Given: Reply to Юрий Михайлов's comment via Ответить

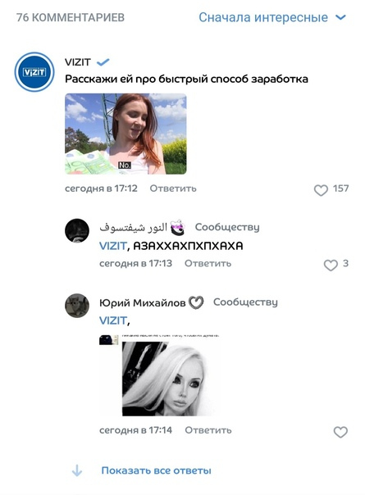Looking at the screenshot, I should (208, 430).
